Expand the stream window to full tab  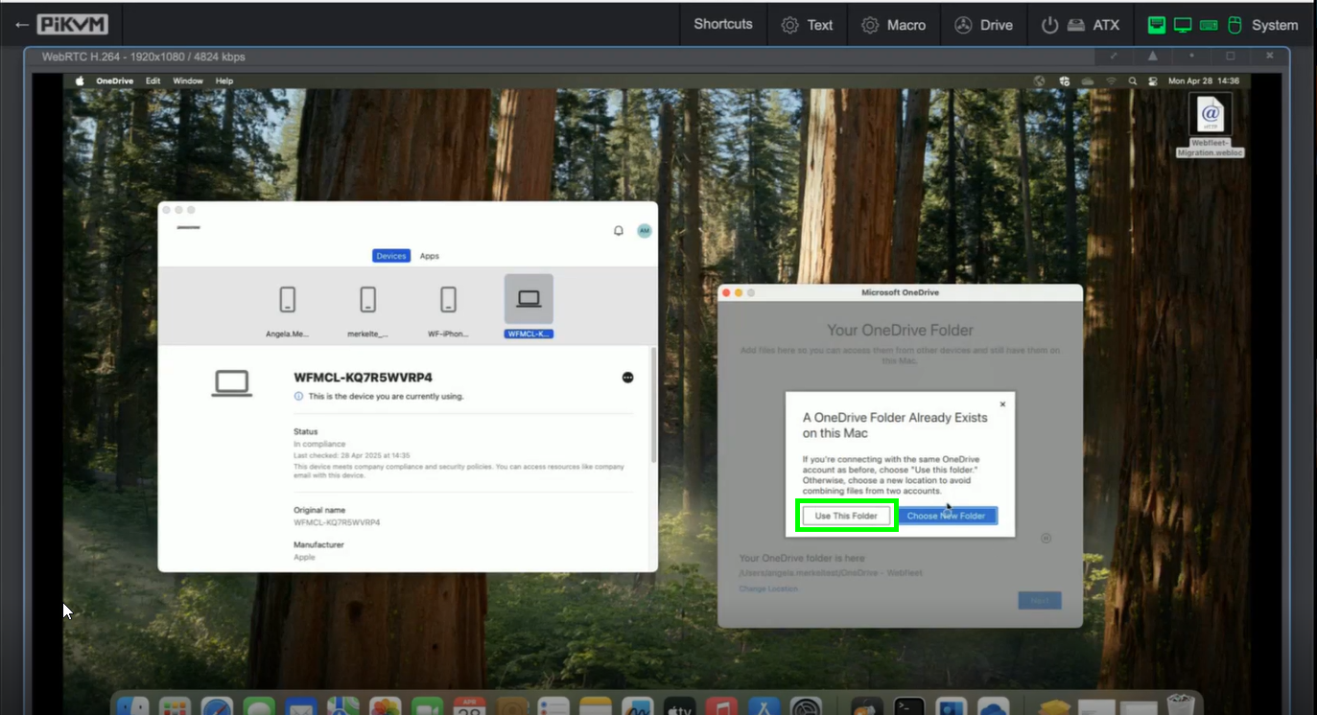tap(1114, 57)
